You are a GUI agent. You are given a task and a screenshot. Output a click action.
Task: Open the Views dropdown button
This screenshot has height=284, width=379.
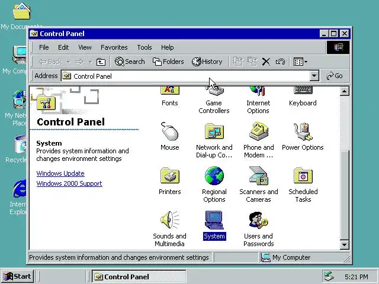pos(300,62)
